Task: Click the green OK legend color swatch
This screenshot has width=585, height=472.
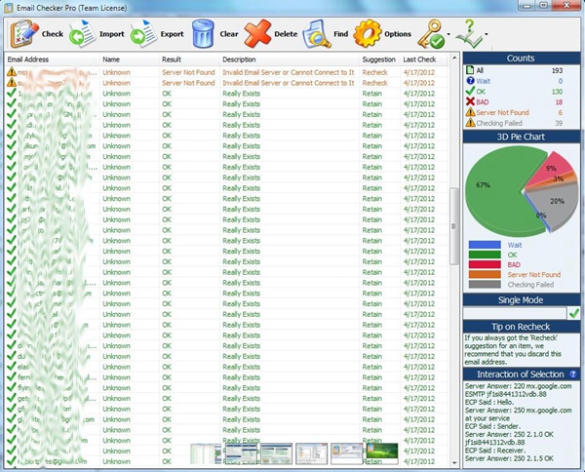Action: coord(483,256)
